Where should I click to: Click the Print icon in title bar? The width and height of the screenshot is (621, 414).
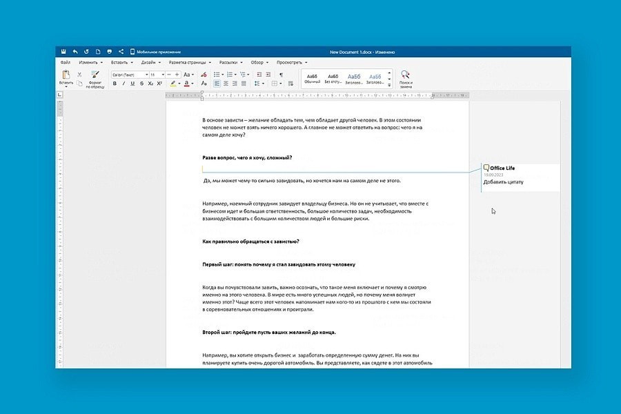pyautogui.click(x=110, y=52)
